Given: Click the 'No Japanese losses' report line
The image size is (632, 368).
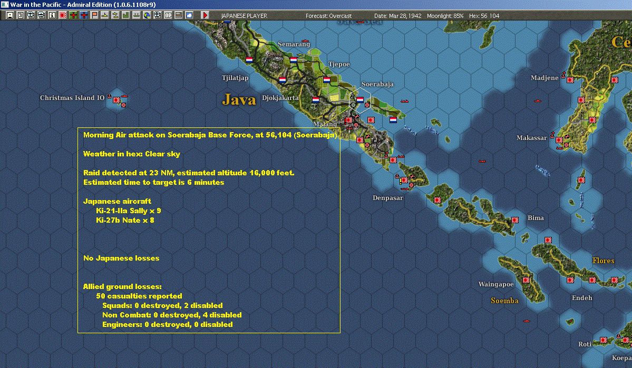Looking at the screenshot, I should [x=121, y=258].
